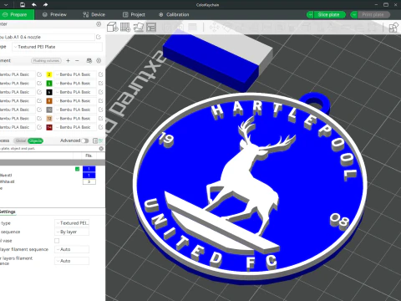Edit filament preset right of dark red swatch row
The image size is (401, 301).
pyautogui.click(x=101, y=127)
